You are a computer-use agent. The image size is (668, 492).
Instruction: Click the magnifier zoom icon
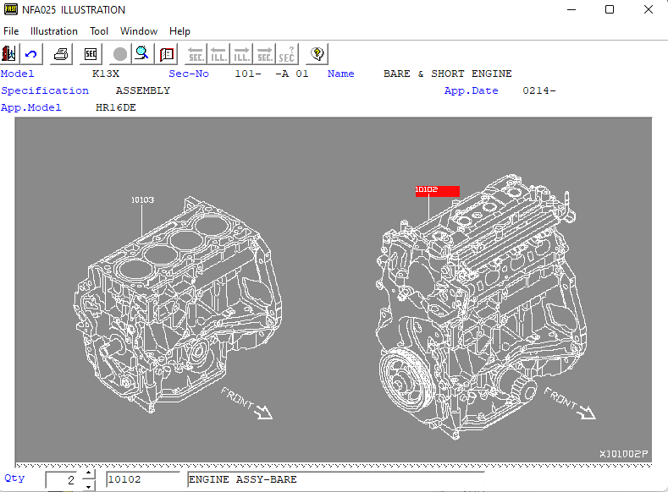142,53
